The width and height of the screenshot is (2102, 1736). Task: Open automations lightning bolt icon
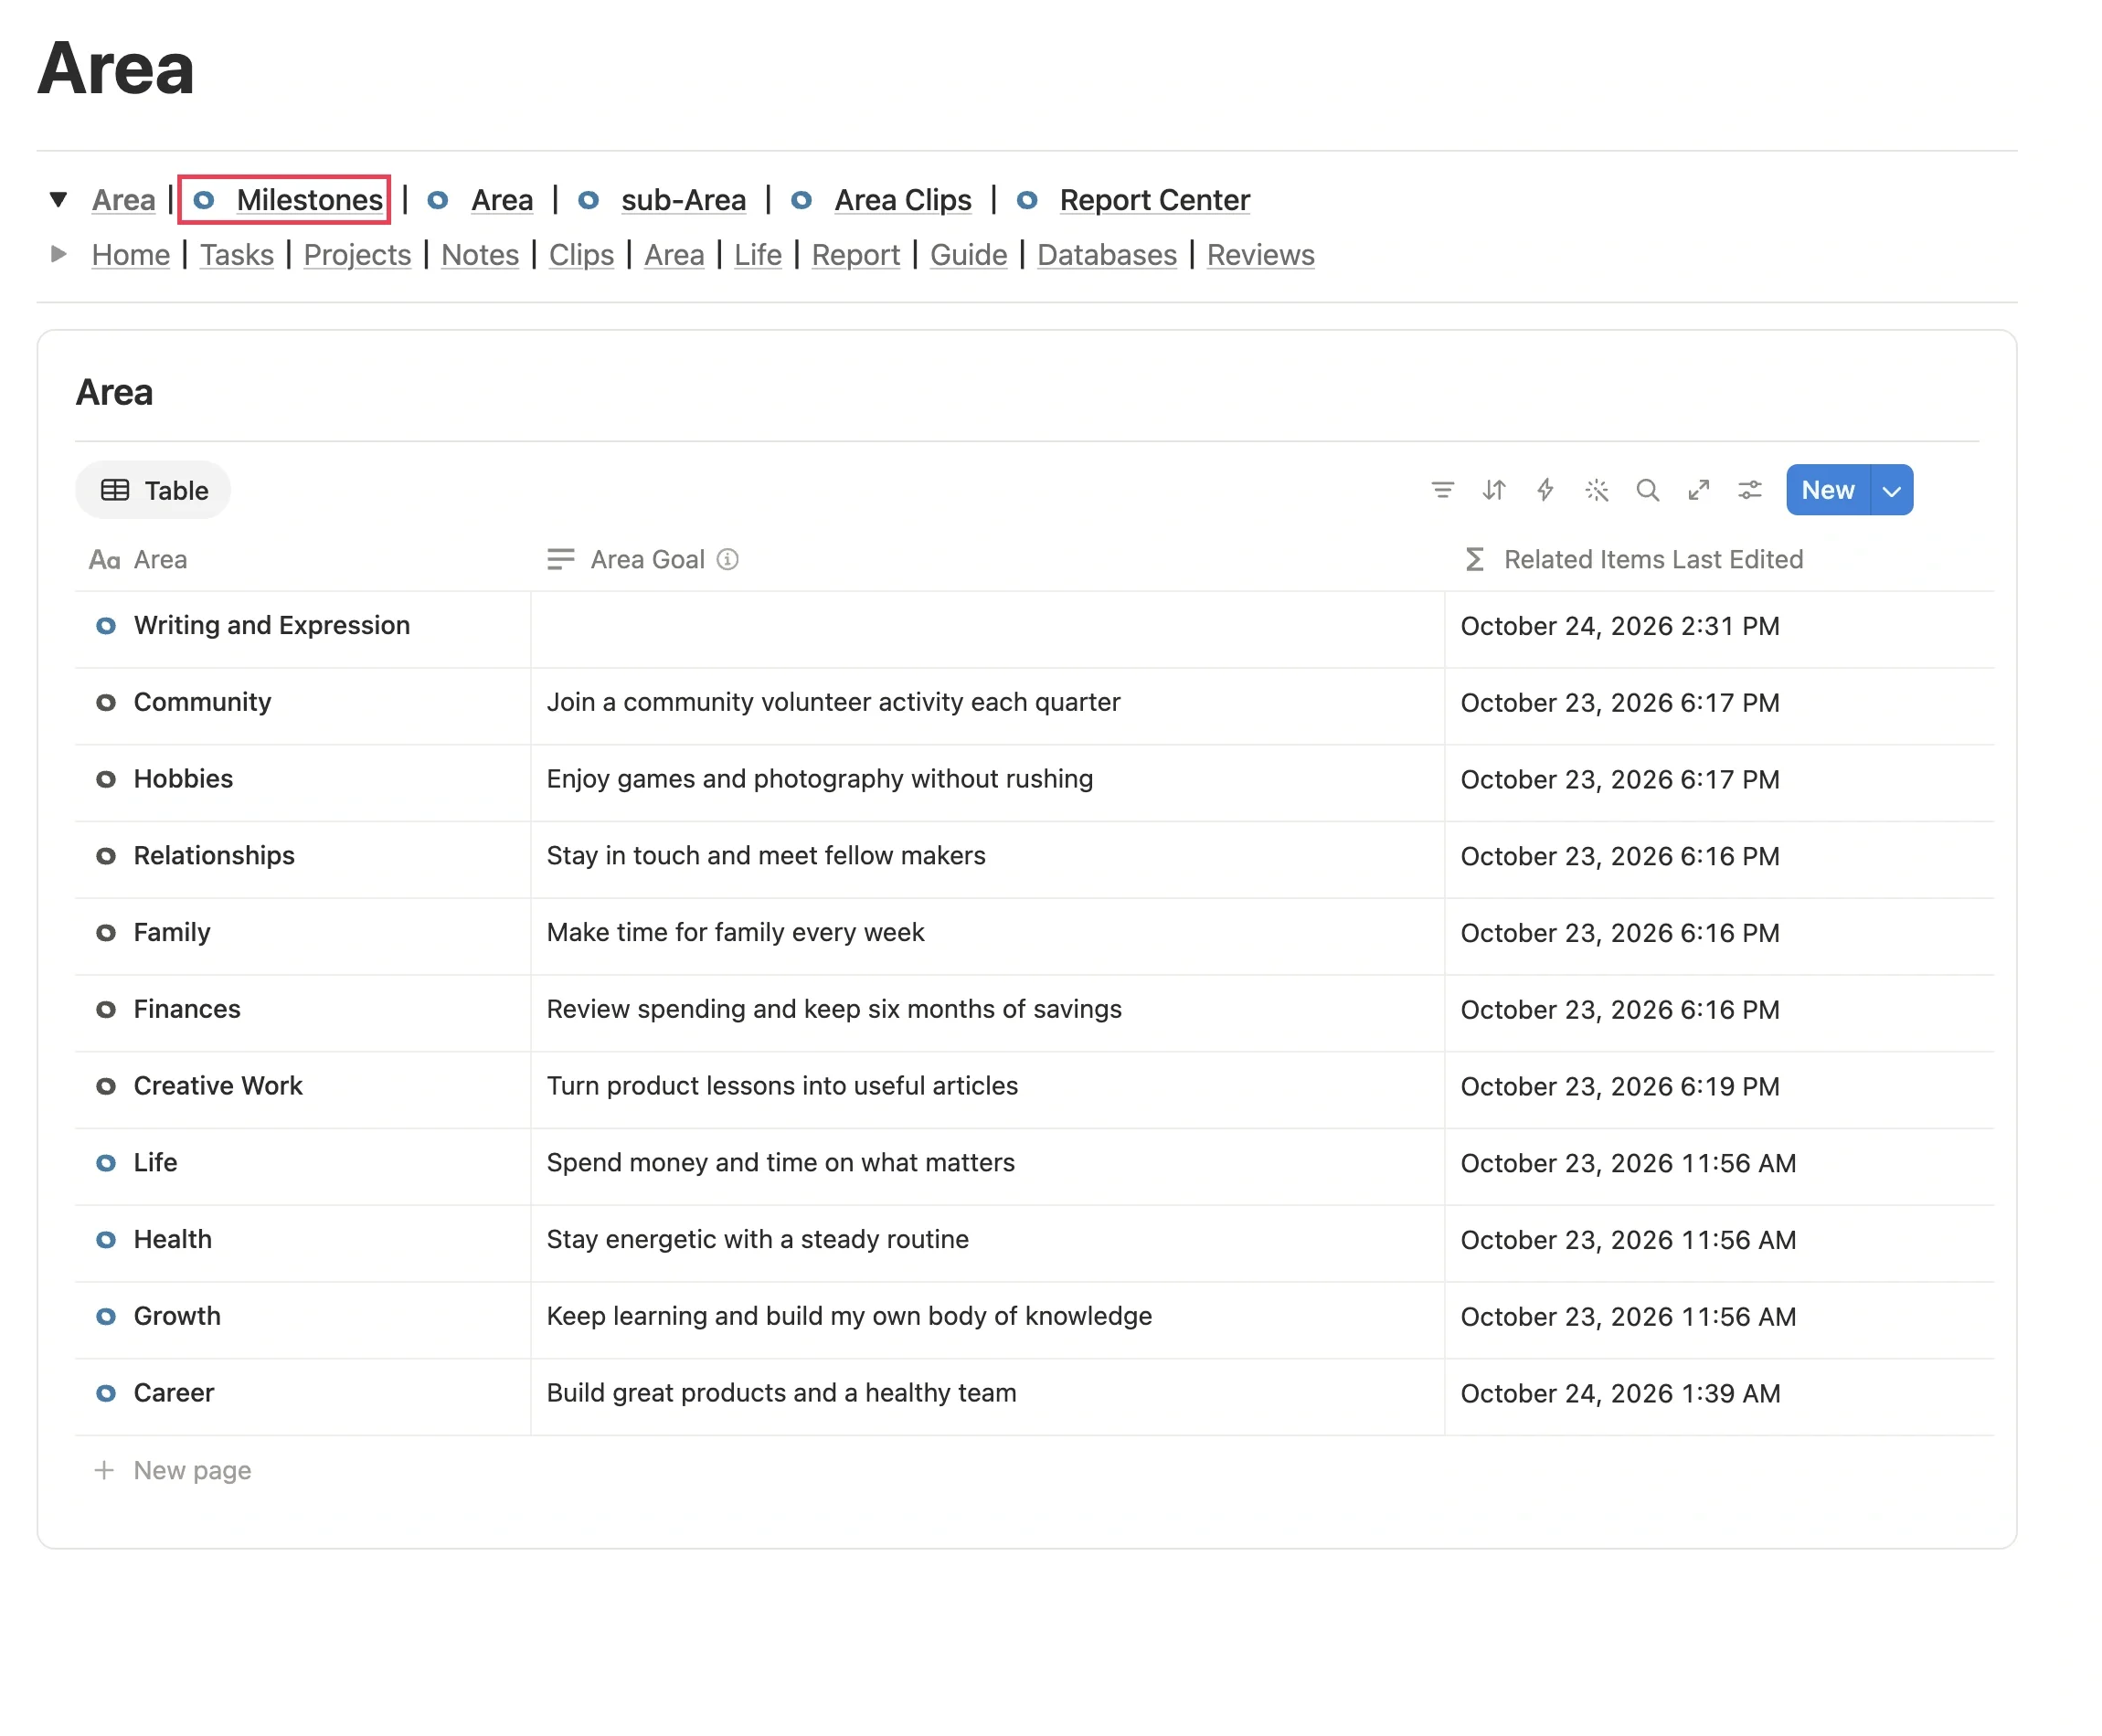pos(1545,490)
